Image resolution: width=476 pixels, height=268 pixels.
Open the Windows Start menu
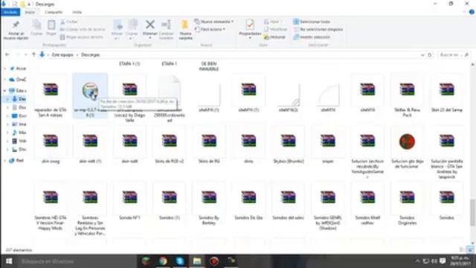(9, 261)
